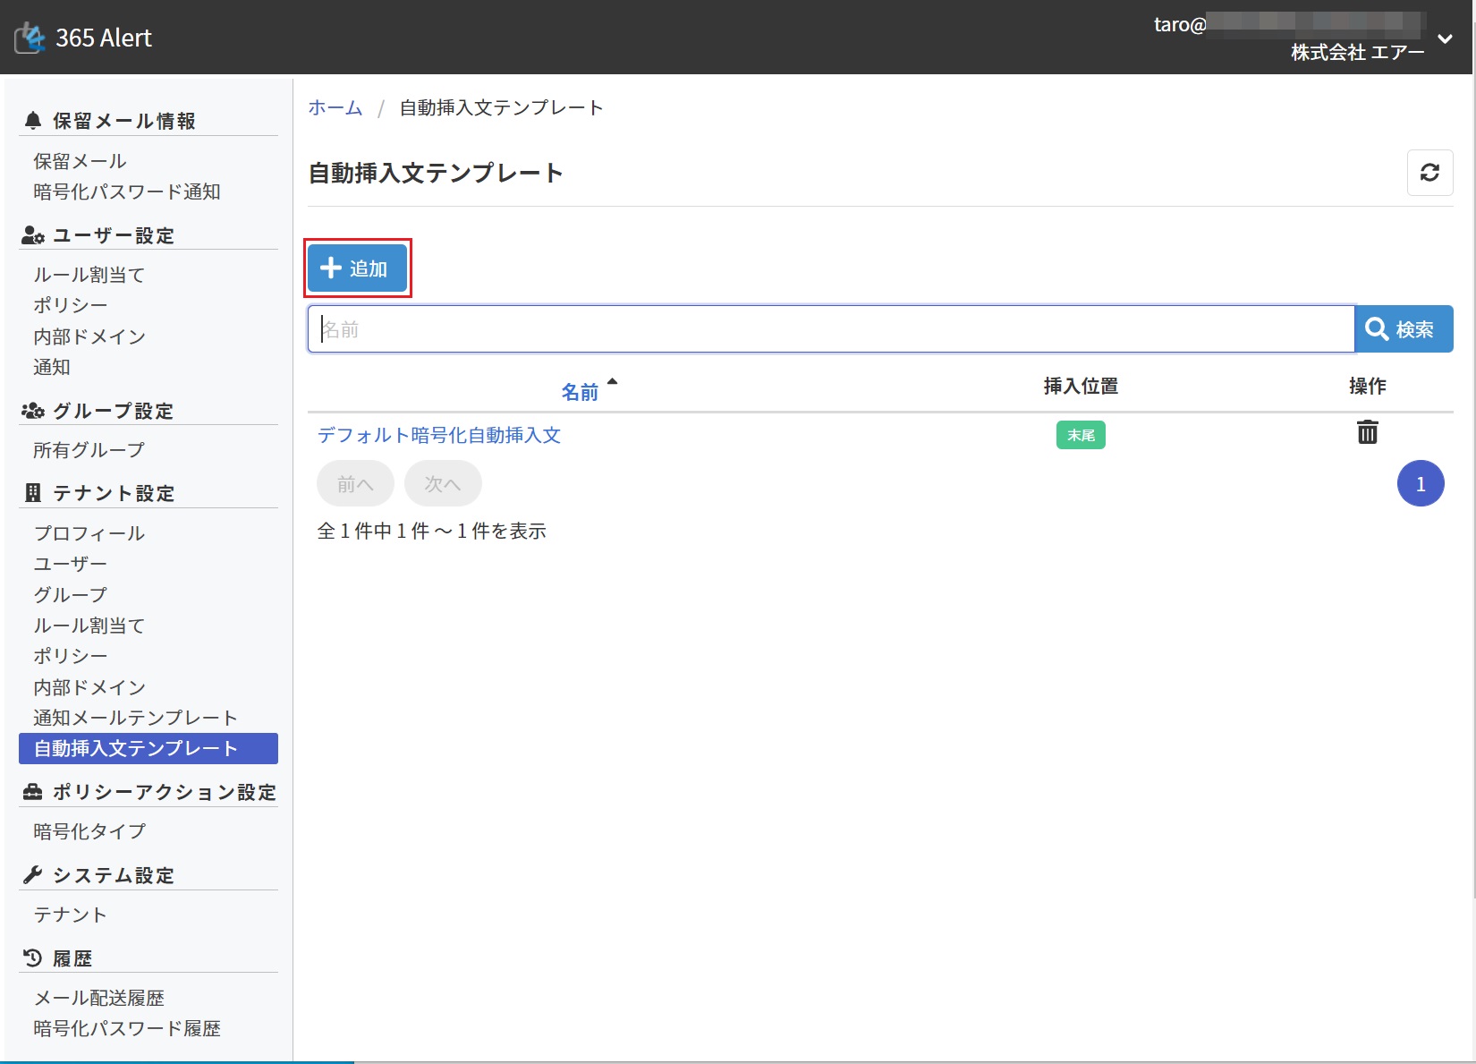Go to ホーム via breadcrumb link
Image resolution: width=1476 pixels, height=1064 pixels.
[x=335, y=108]
